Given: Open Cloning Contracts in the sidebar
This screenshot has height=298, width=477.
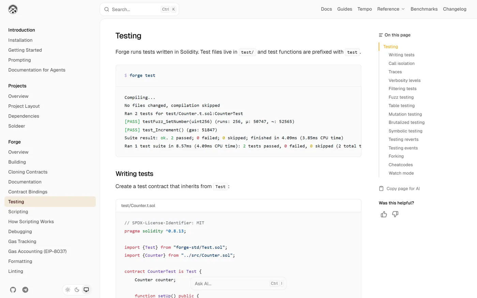Looking at the screenshot, I should 28,172.
